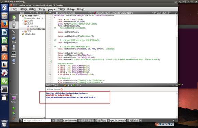Switch to Debug mode
Image resolution: width=198 pixels, height=128 pixels.
coord(14,40)
